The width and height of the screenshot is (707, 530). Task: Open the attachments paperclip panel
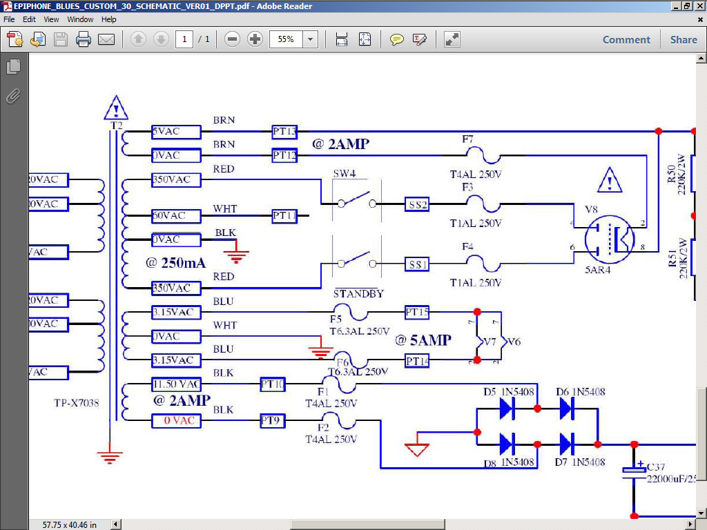13,96
